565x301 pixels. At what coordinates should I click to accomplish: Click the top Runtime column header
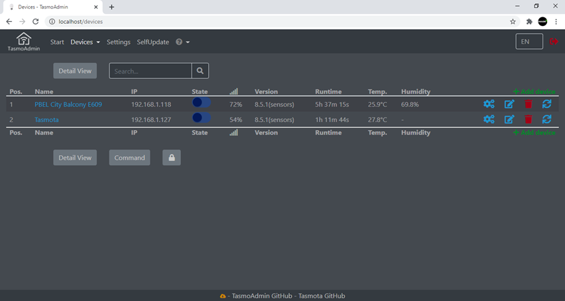point(328,91)
